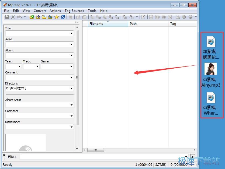The width and height of the screenshot is (225, 169).
Task: Click inside the Filter text field
Action: pos(102,156)
